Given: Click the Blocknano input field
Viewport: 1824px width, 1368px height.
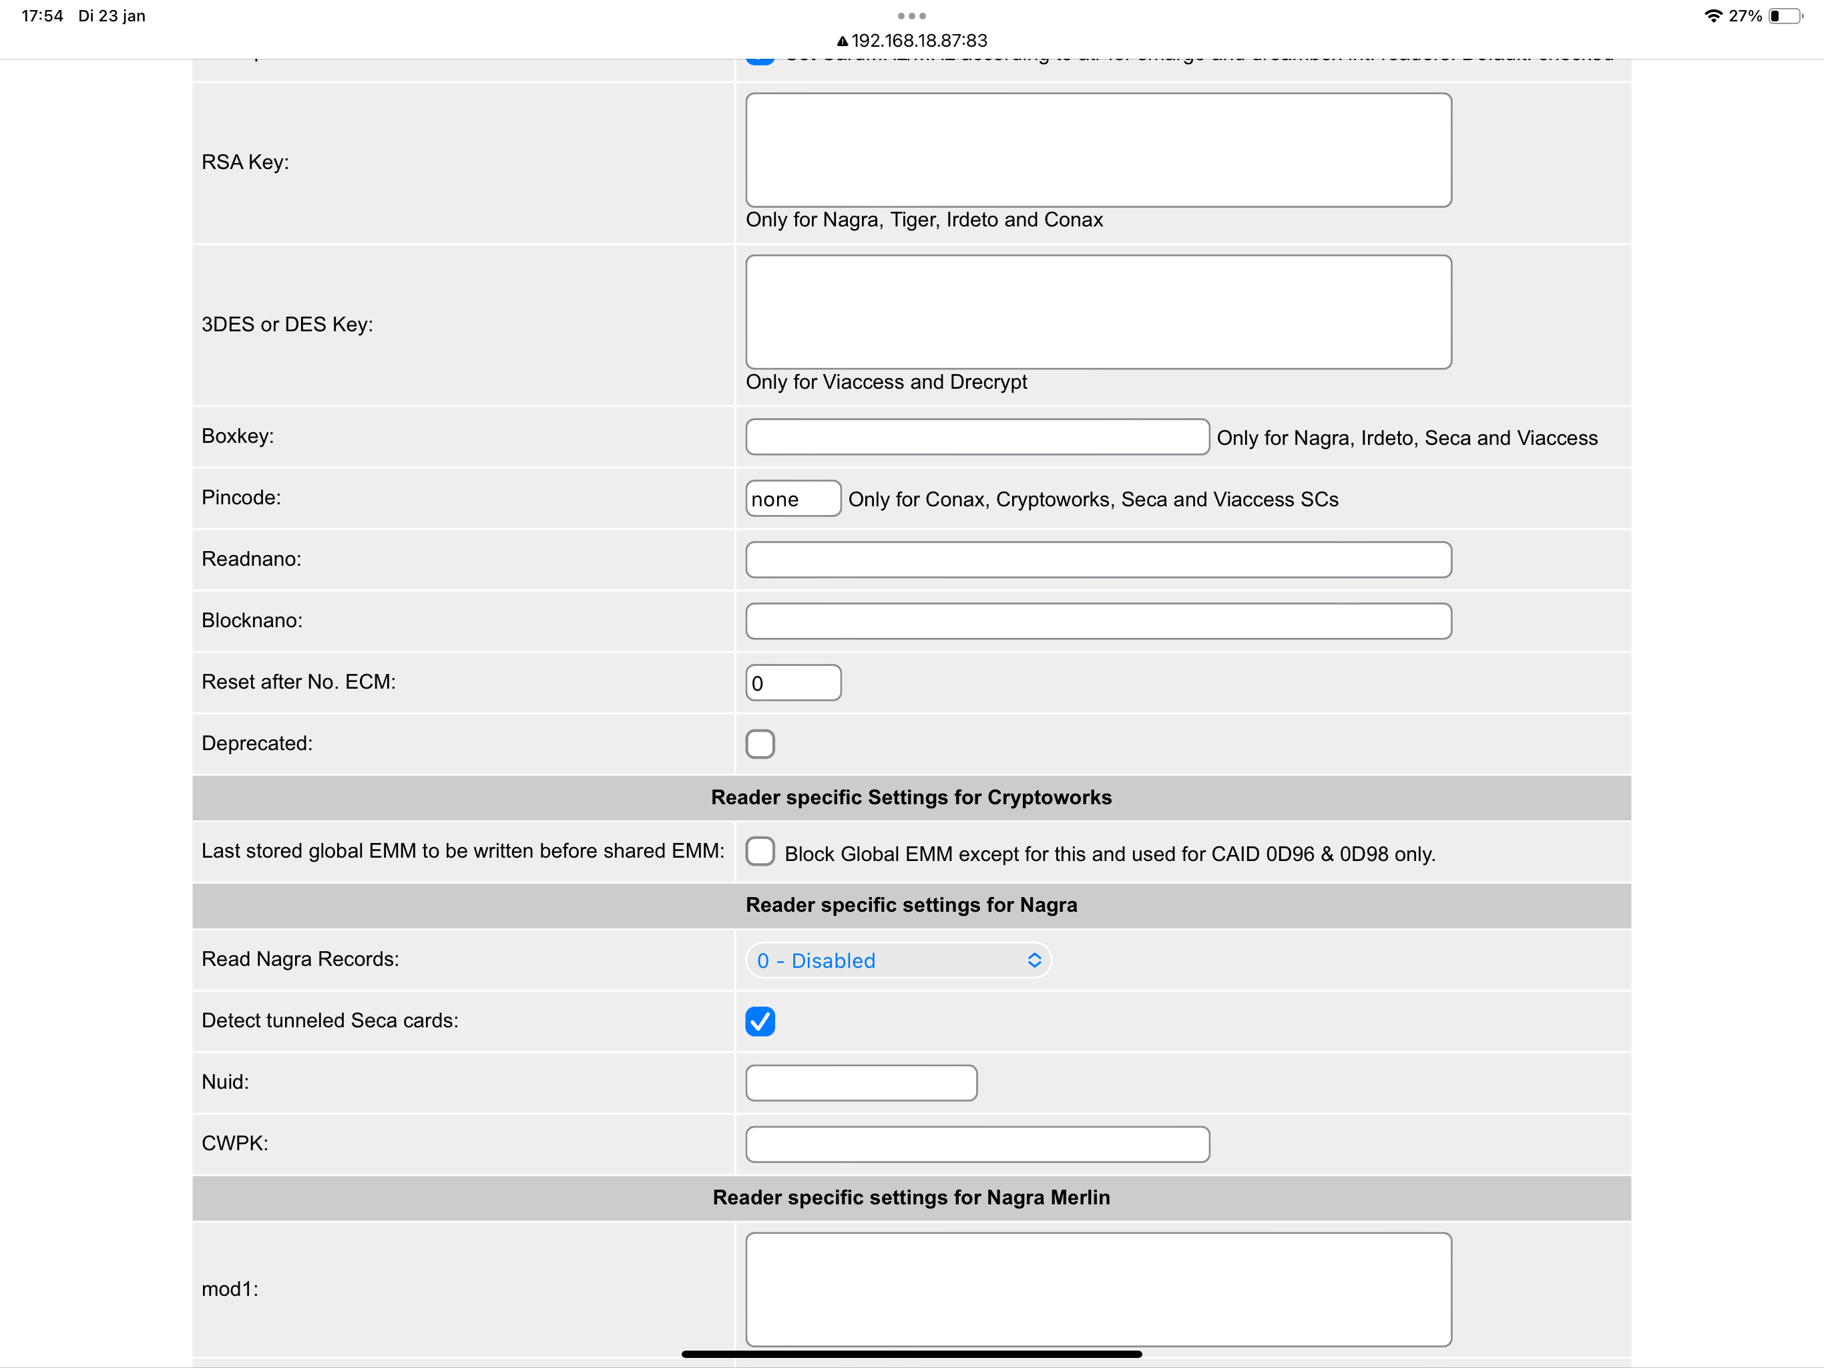Looking at the screenshot, I should coord(1098,621).
